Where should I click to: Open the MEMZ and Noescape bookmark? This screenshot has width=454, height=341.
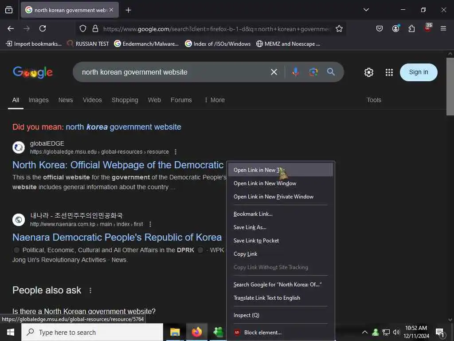point(288,44)
